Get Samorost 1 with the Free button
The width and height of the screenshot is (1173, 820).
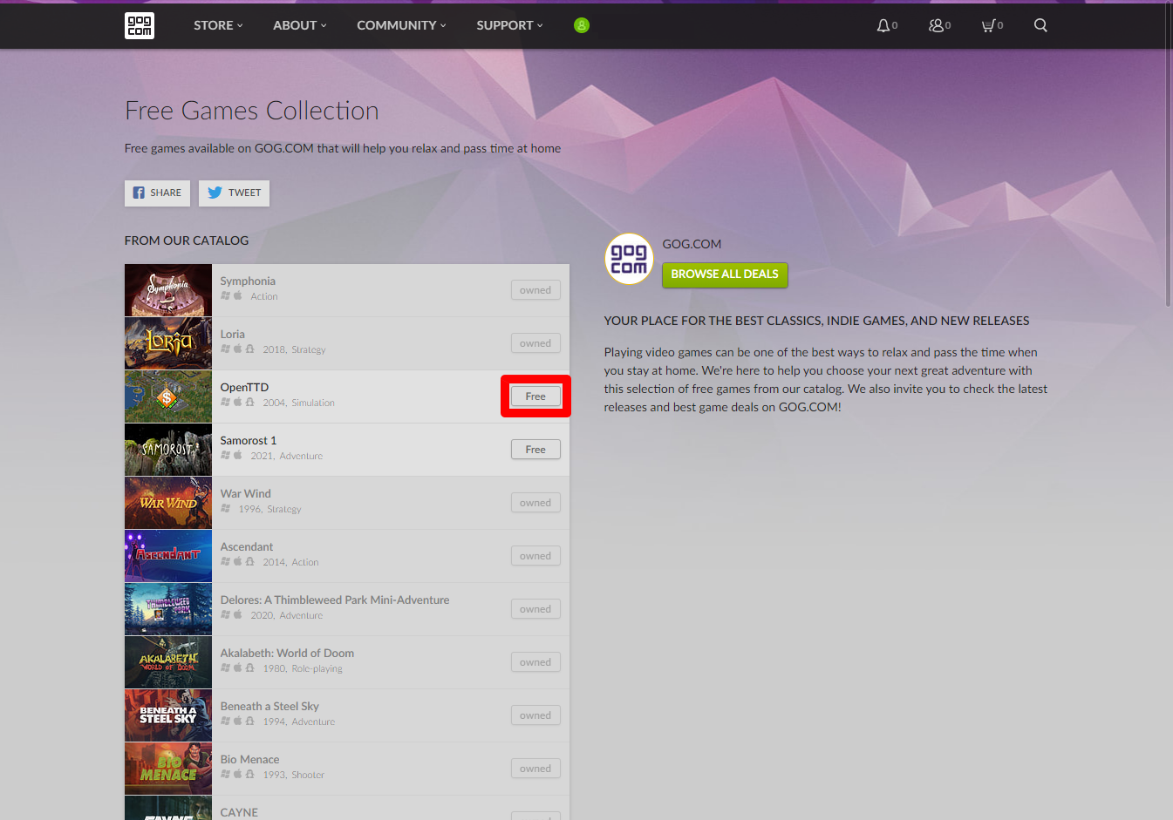[535, 450]
